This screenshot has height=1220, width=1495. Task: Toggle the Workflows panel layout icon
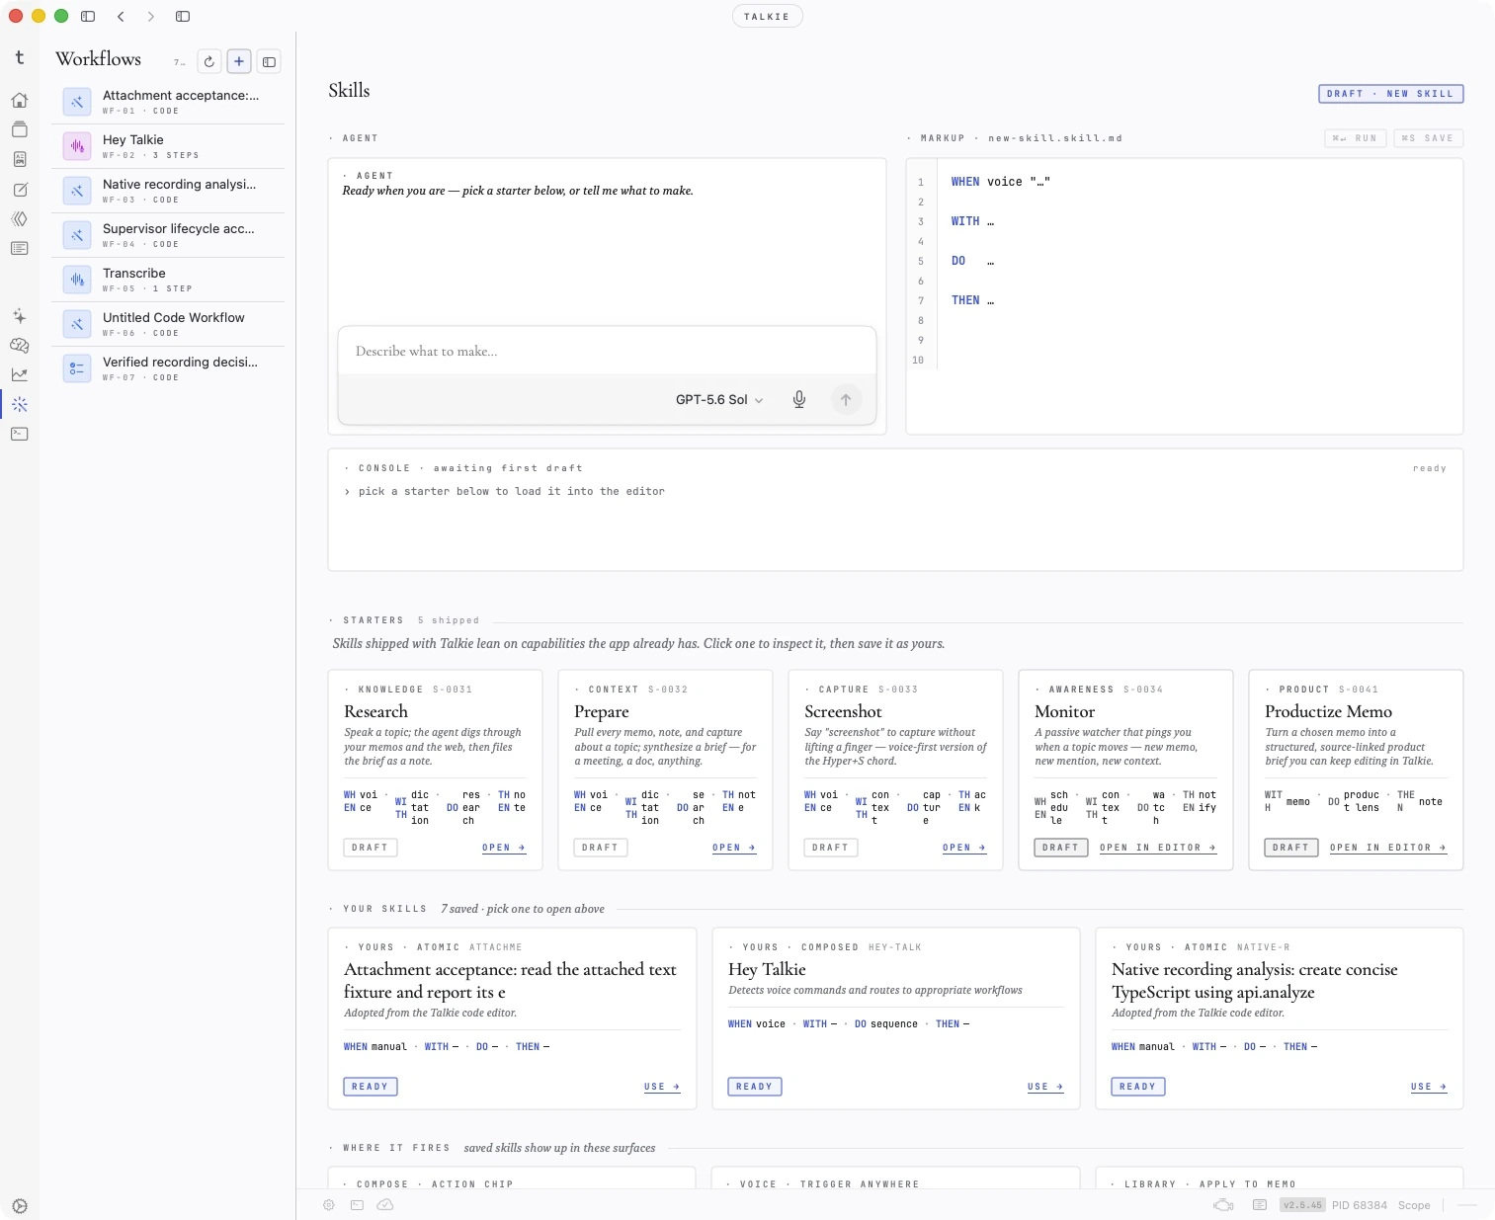[269, 61]
